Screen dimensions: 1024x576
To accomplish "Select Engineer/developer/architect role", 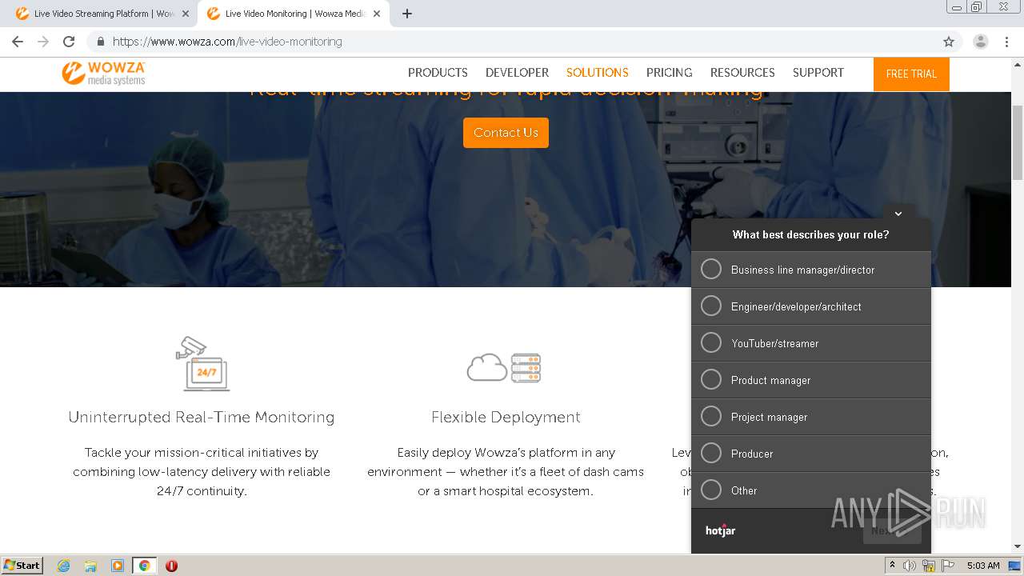I will tap(811, 306).
